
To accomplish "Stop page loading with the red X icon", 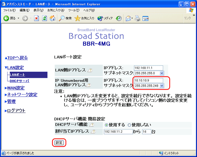I will coord(36,18).
